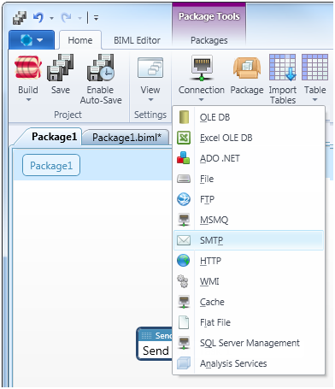Click the WMI gears icon
Image resolution: width=335 pixels, height=389 pixels.
click(183, 281)
